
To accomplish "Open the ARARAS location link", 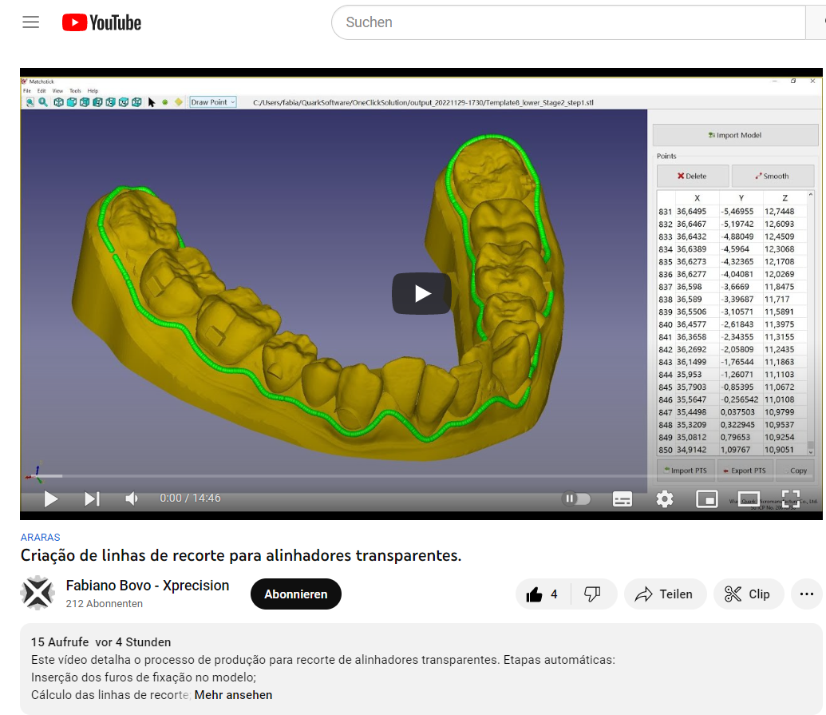I will pos(40,538).
